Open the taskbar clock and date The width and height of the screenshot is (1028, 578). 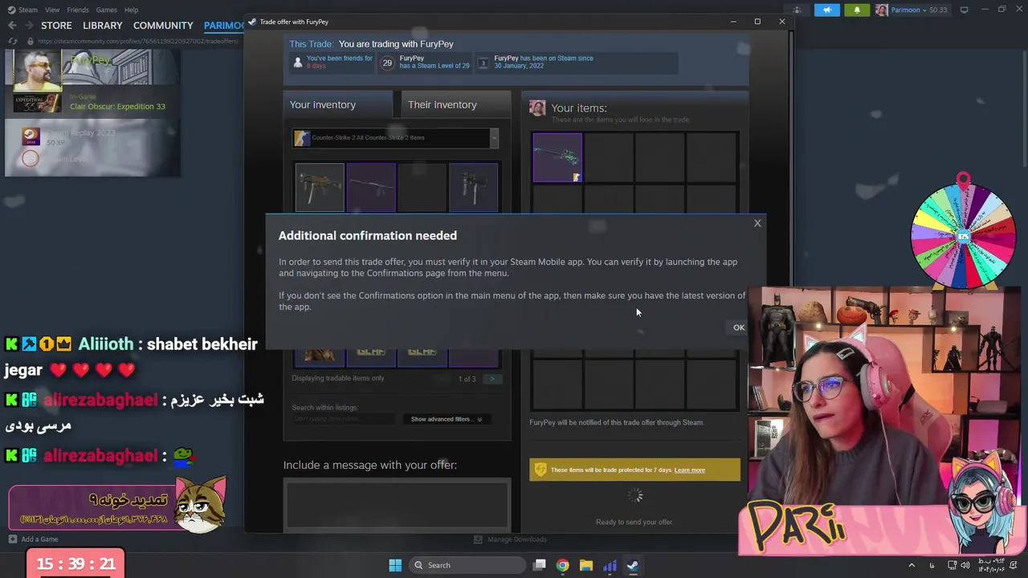[x=990, y=565]
